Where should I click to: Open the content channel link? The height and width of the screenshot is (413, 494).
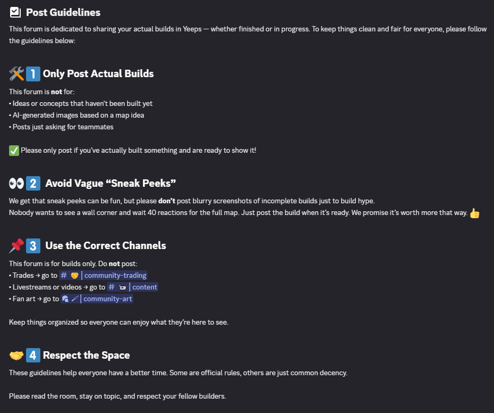(x=132, y=287)
